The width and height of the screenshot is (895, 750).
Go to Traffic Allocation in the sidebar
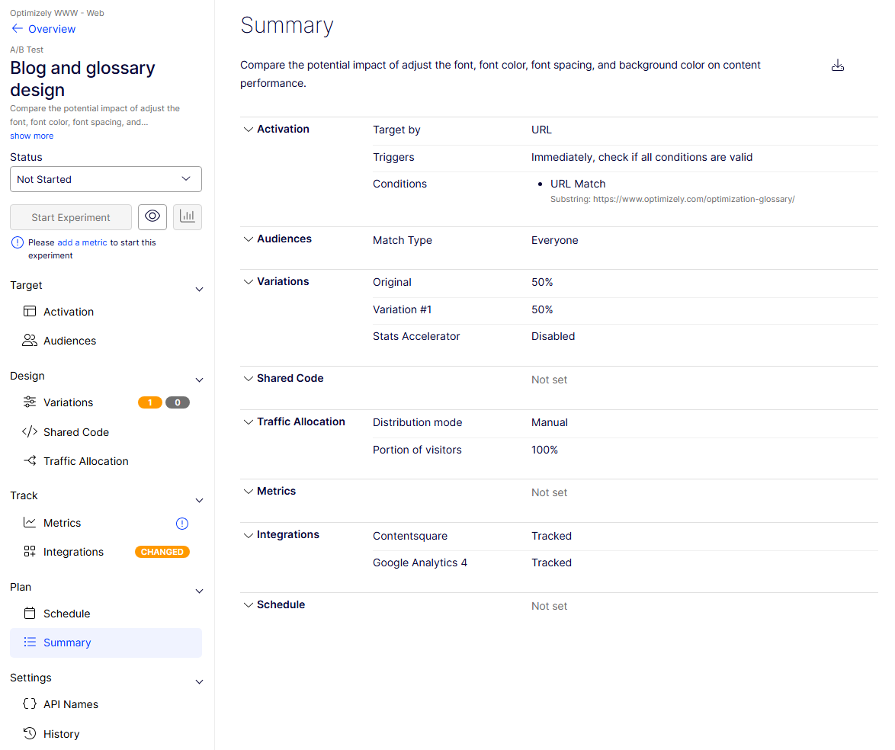(x=85, y=461)
